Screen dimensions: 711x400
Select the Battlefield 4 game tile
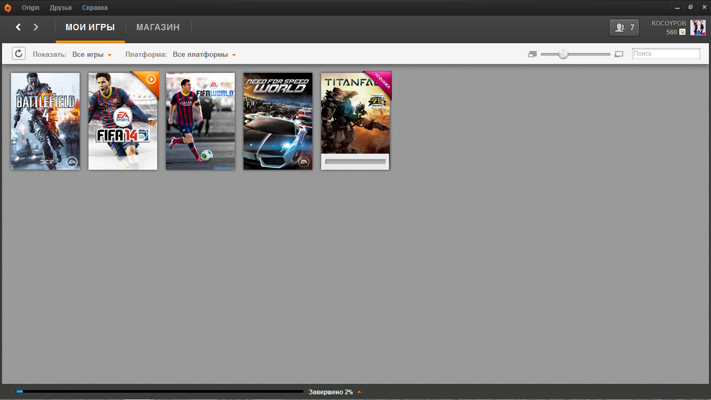pyautogui.click(x=45, y=121)
